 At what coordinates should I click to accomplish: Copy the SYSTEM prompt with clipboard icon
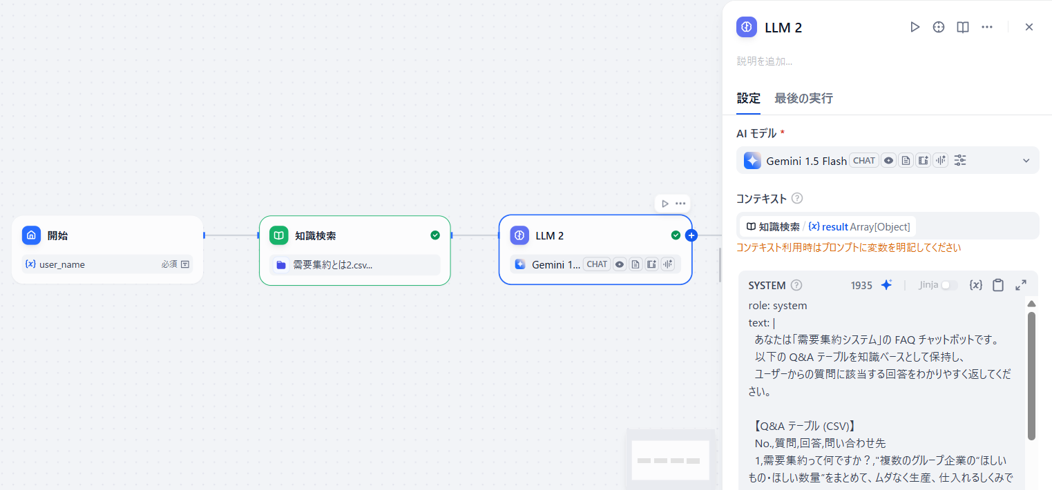pos(998,285)
